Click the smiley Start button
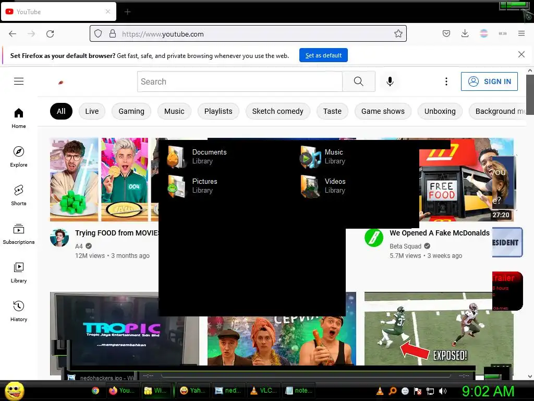534x401 pixels. click(14, 391)
